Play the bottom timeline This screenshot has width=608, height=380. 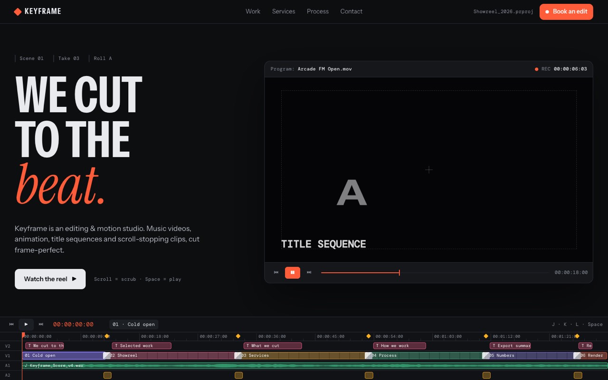(26, 324)
